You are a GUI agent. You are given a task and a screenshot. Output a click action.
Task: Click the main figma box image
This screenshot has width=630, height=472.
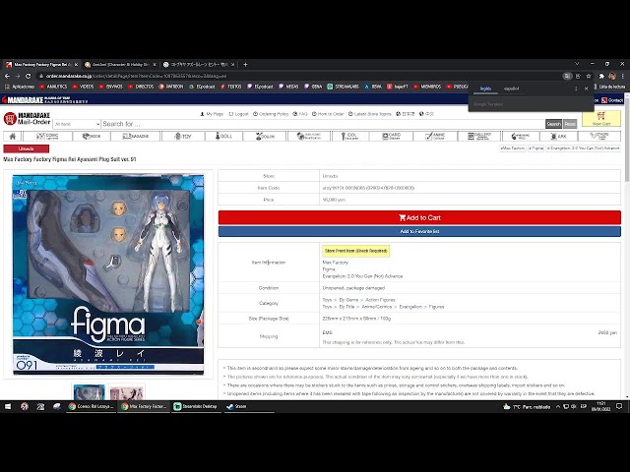coord(108,274)
